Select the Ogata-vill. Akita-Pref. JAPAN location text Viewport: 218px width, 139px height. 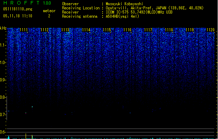pos(155,8)
